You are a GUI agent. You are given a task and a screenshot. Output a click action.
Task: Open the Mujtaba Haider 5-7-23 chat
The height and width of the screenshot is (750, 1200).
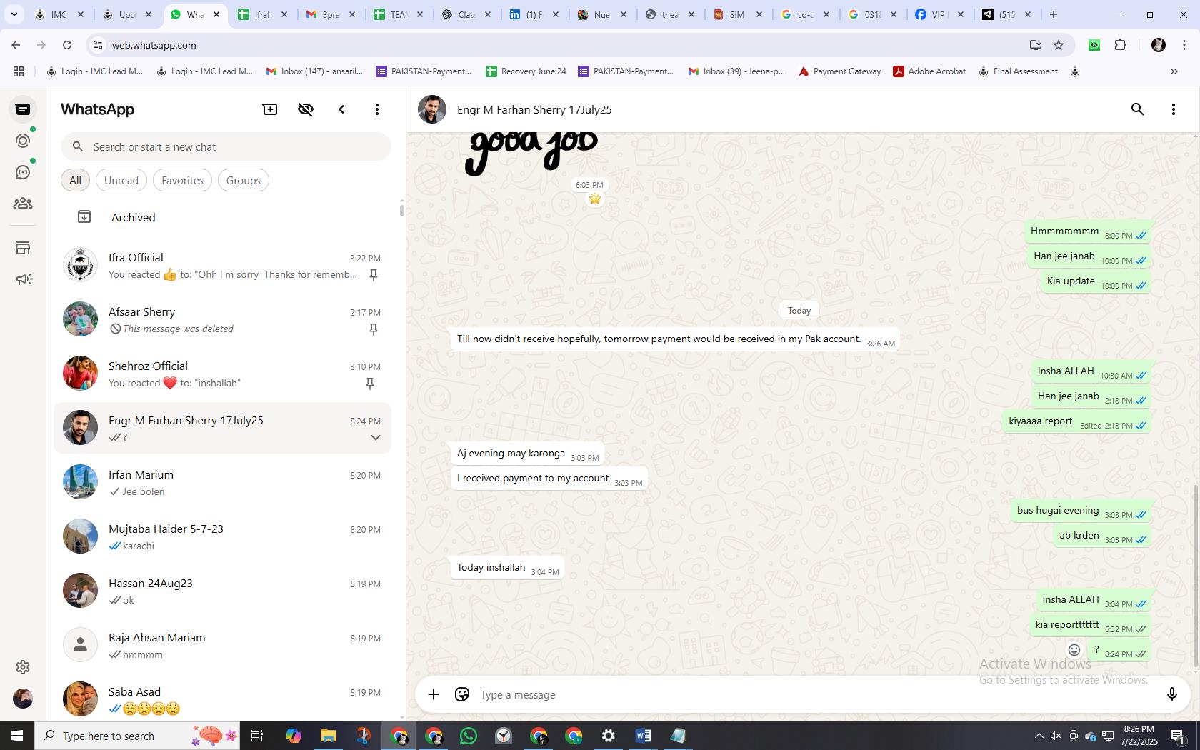(x=223, y=536)
